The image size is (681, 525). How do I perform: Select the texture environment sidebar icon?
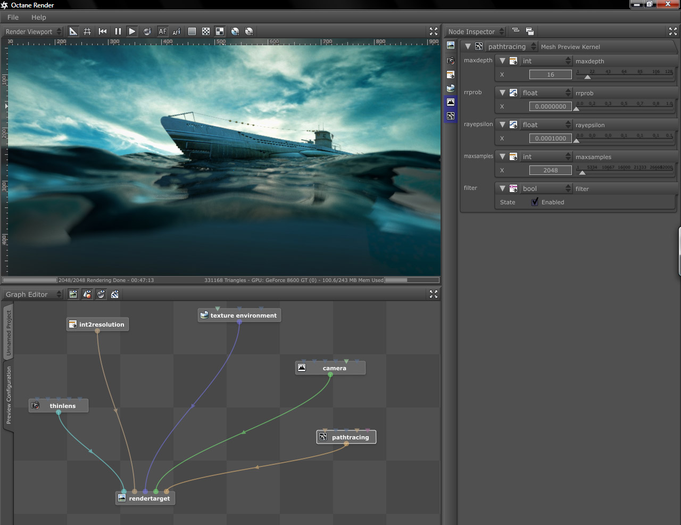tap(451, 88)
